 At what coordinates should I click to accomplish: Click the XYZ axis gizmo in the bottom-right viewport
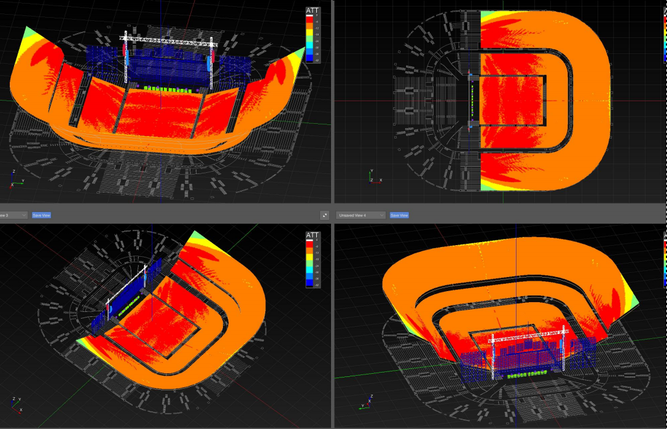click(367, 401)
